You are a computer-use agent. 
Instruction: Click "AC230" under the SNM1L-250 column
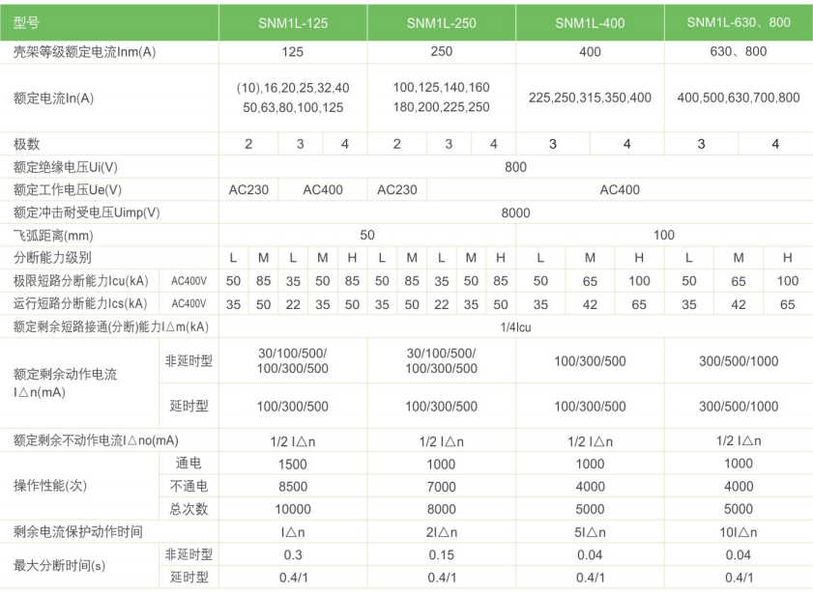click(397, 189)
